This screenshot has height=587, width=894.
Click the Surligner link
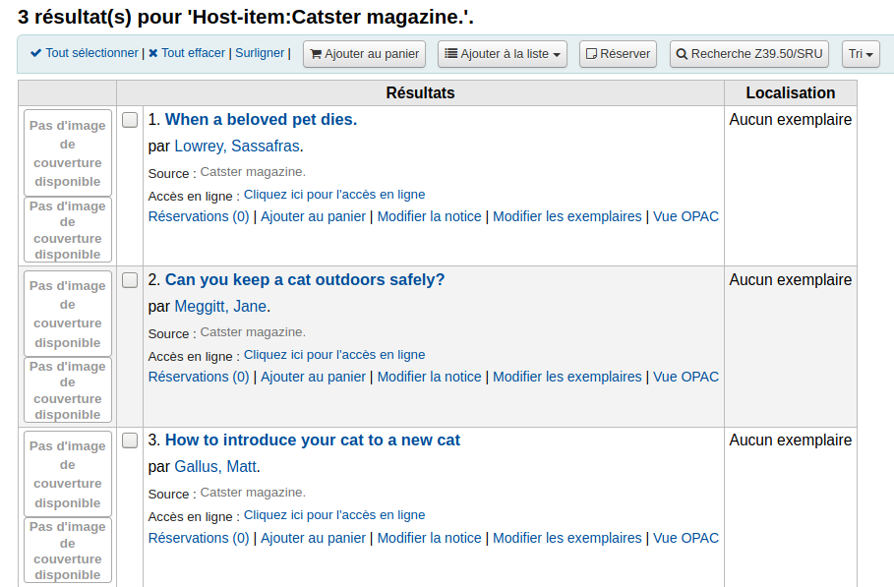click(x=260, y=53)
